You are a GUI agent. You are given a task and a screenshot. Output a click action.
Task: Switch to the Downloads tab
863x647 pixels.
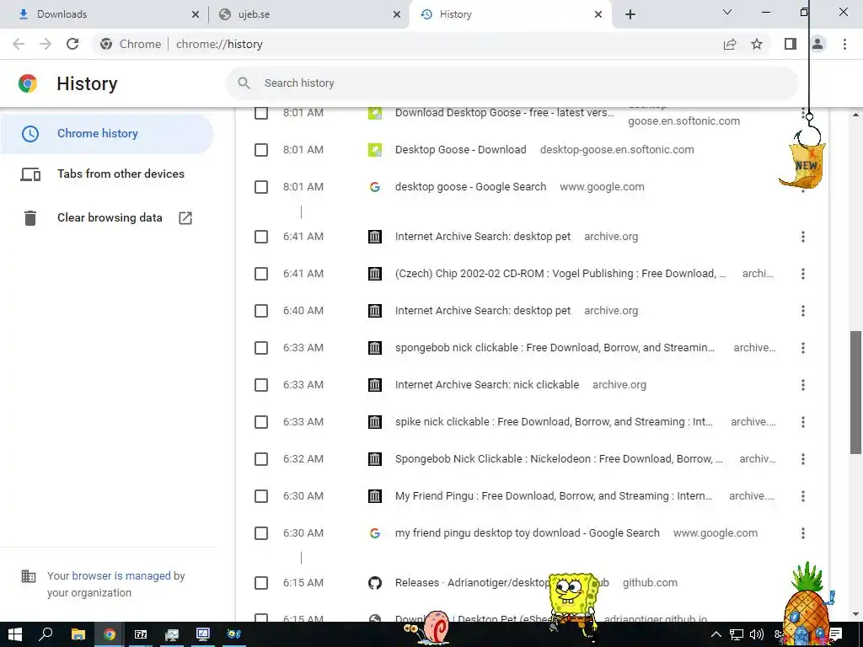click(x=105, y=14)
